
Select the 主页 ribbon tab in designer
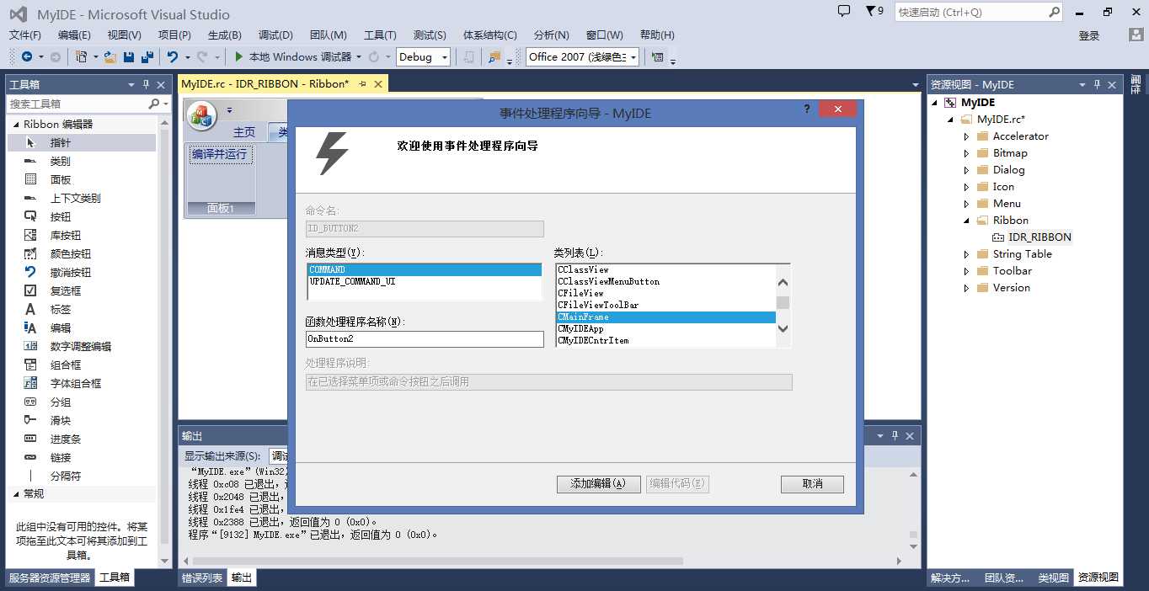[x=244, y=132]
